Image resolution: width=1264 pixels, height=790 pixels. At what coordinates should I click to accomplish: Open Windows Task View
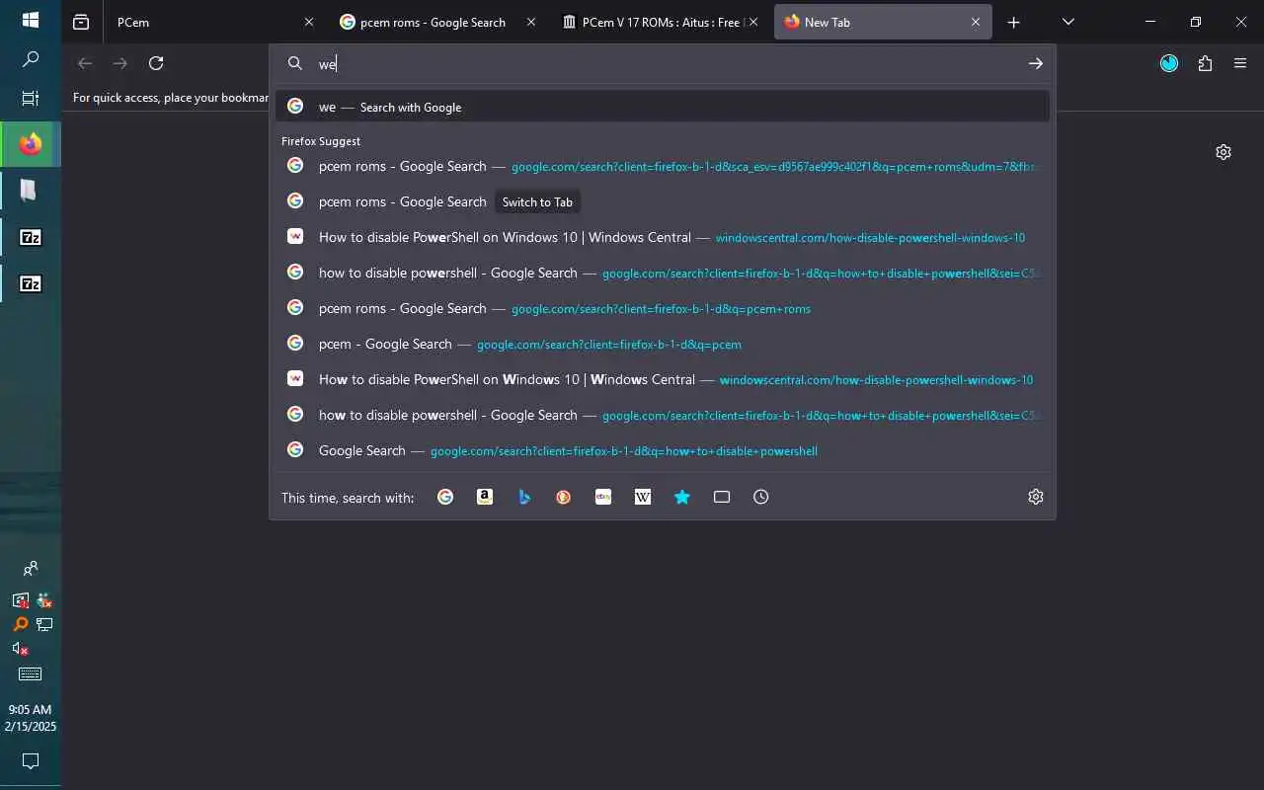pyautogui.click(x=31, y=99)
